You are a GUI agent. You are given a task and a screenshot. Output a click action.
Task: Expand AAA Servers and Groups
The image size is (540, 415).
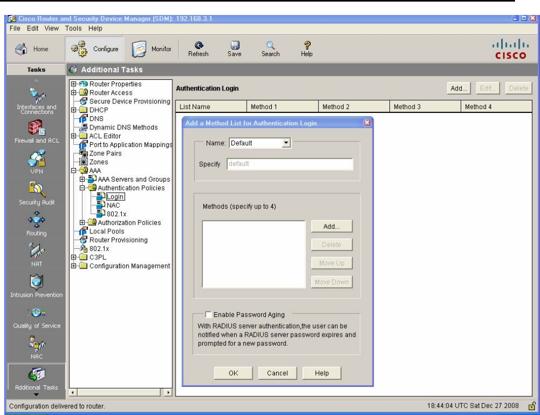coord(82,179)
